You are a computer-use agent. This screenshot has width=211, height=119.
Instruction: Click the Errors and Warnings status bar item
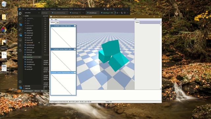click(44, 91)
